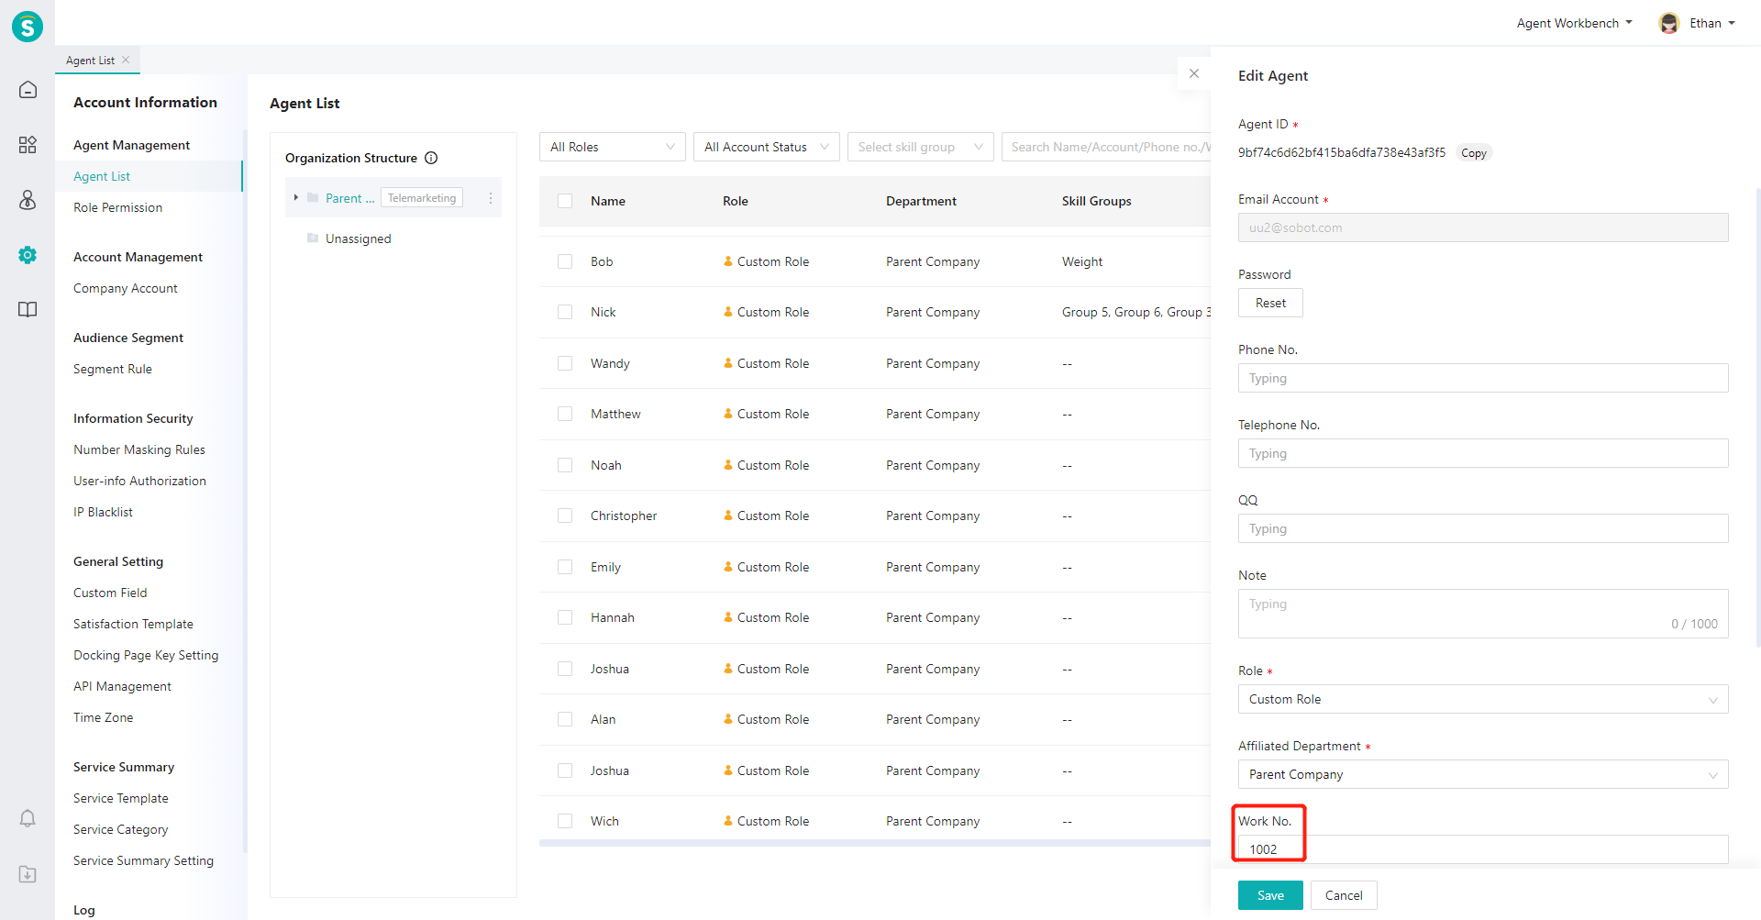Open the download tasks sidebar icon
Viewport: 1761px width, 920px height.
tap(28, 874)
